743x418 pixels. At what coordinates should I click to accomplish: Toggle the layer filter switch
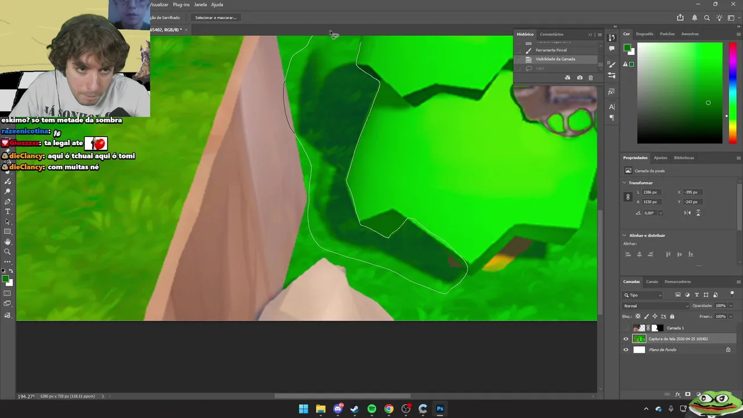click(732, 294)
